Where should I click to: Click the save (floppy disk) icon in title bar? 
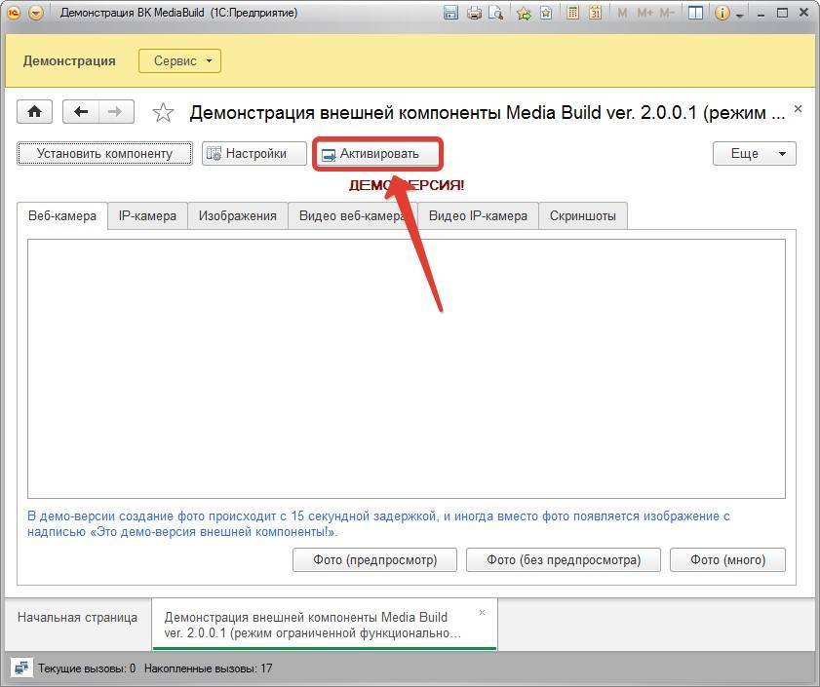point(450,14)
